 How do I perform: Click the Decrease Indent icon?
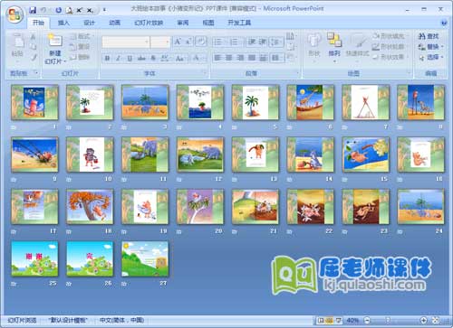252,42
